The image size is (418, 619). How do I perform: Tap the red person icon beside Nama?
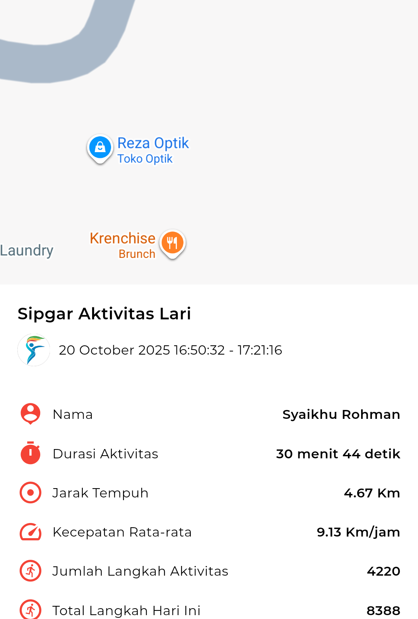[x=30, y=414]
